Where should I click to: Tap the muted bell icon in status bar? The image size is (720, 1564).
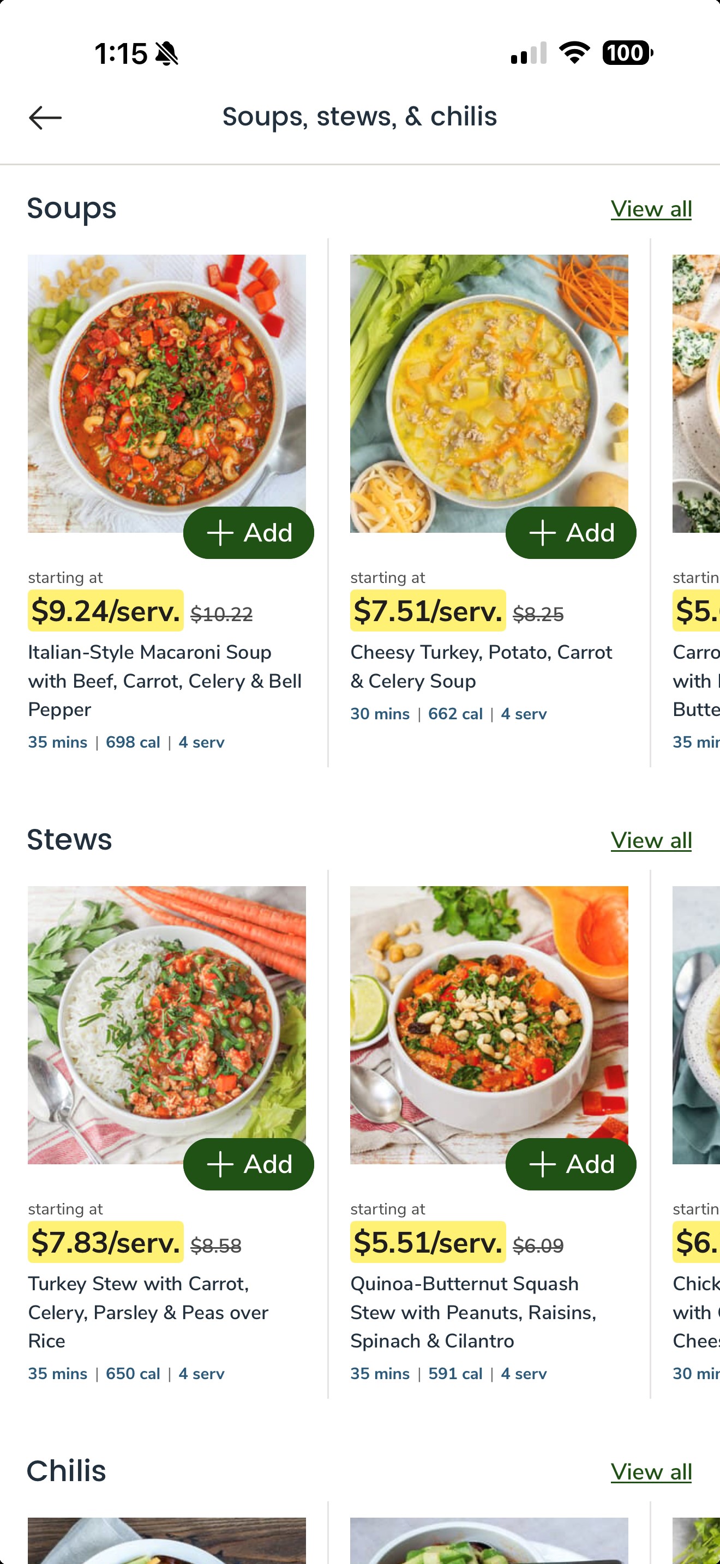(167, 53)
